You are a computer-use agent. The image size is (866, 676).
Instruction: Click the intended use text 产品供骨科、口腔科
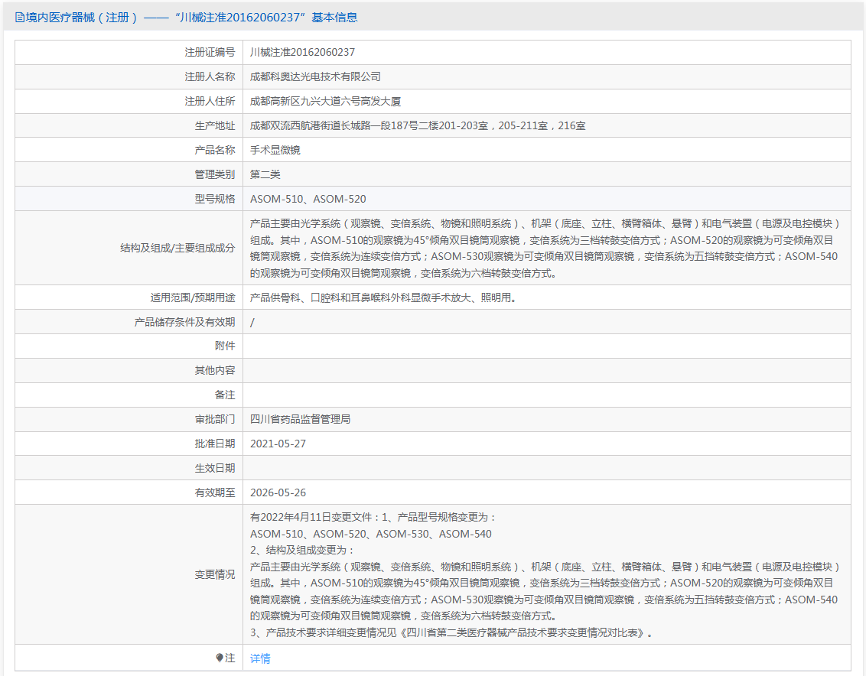[383, 297]
